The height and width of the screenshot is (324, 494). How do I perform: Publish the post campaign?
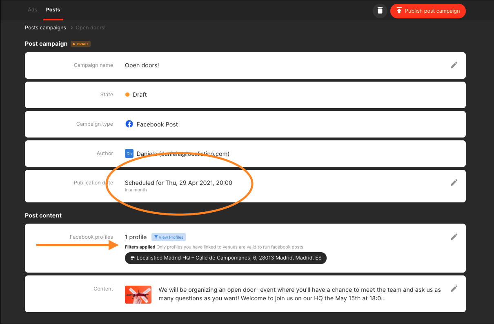click(x=428, y=11)
